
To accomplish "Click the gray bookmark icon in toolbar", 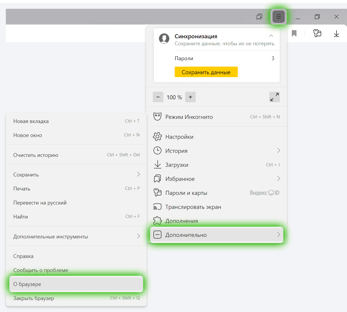I will [x=294, y=34].
